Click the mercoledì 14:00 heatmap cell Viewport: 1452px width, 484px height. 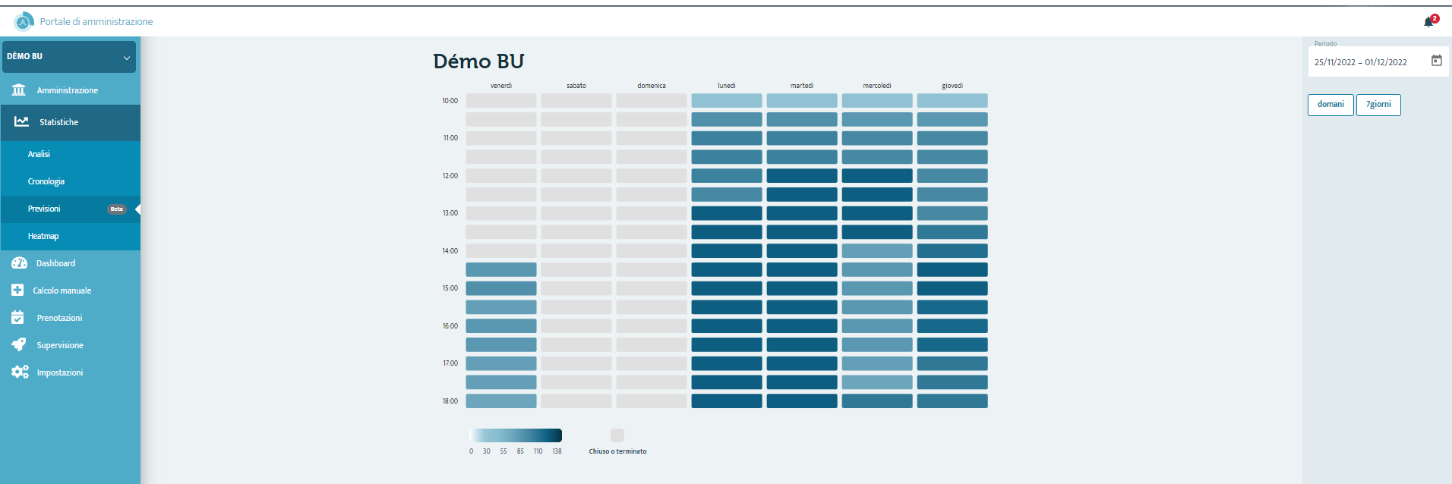[x=877, y=250]
